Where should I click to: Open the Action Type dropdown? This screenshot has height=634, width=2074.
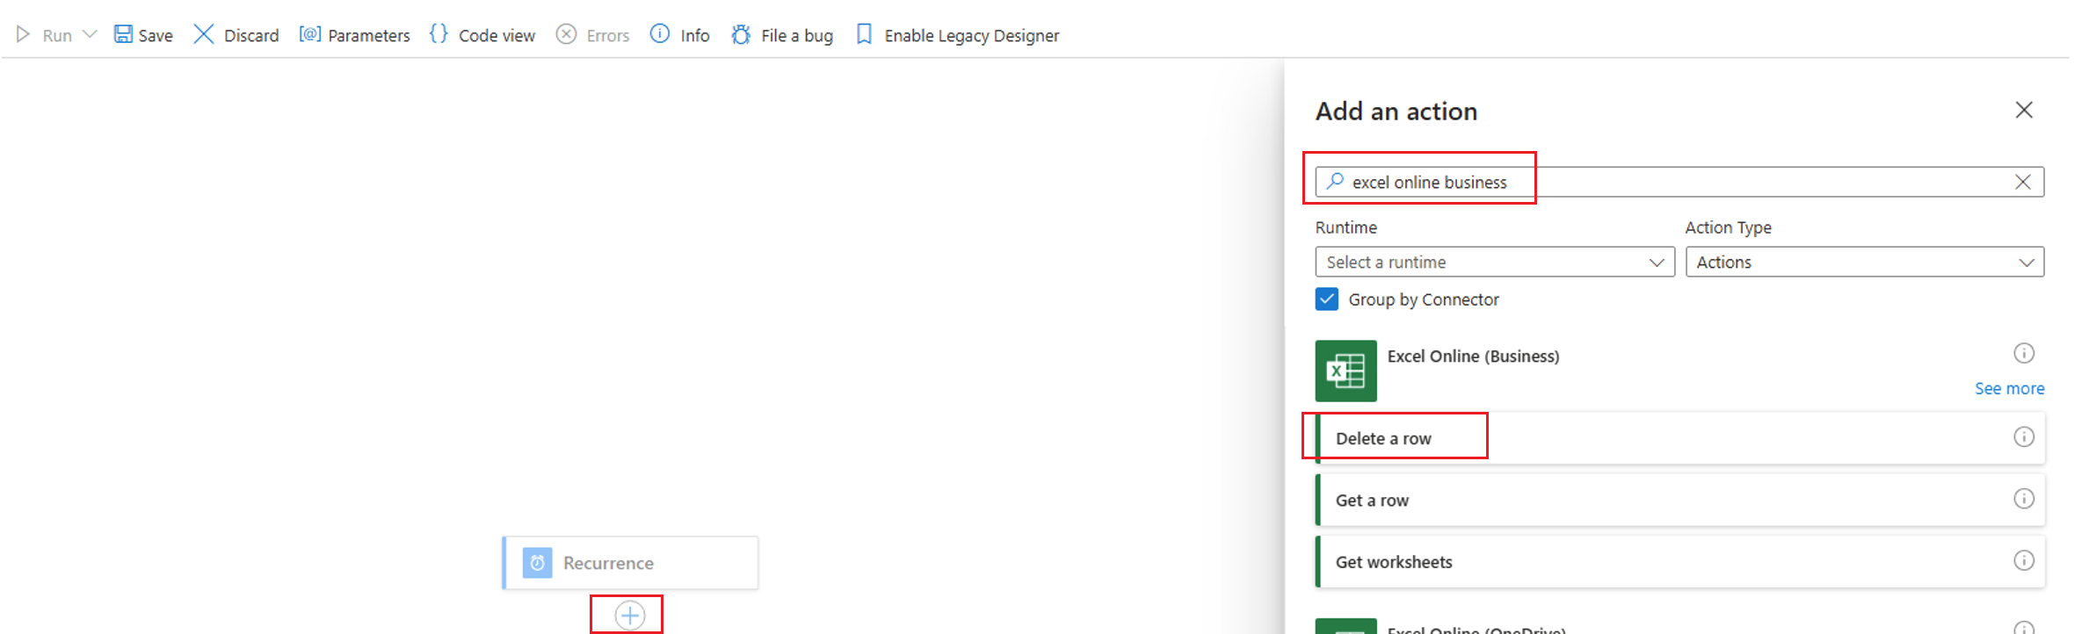click(x=1865, y=262)
